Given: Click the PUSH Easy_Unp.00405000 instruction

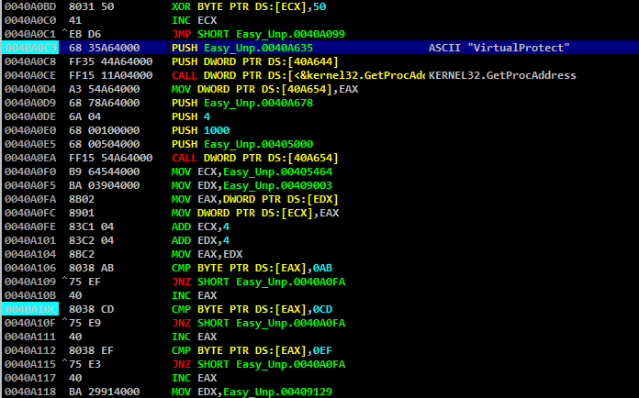Looking at the screenshot, I should [242, 144].
